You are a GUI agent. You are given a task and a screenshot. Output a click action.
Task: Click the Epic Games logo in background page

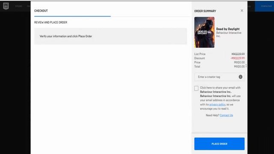6,6
